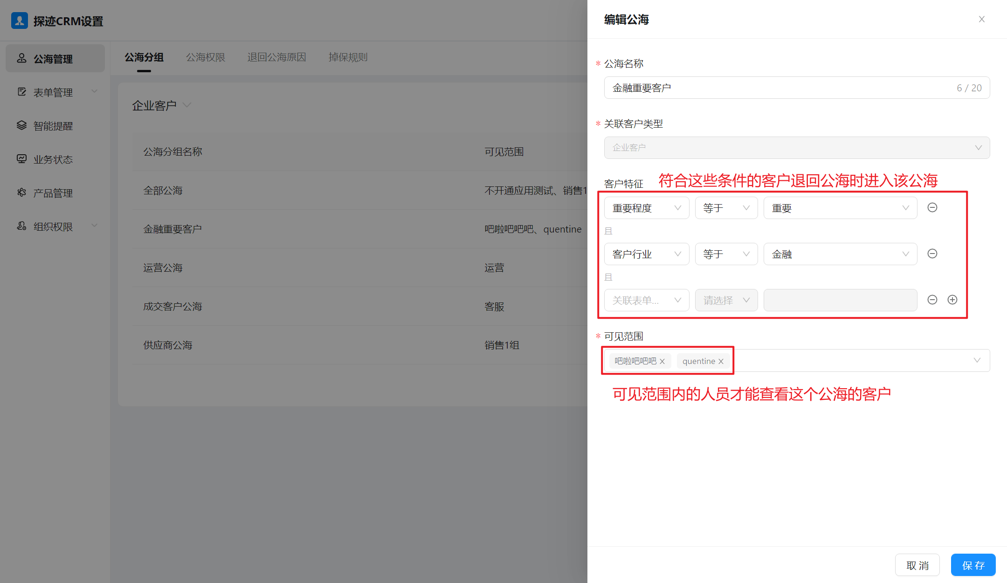Open the 客户行业 field dropdown
1007x583 pixels.
click(646, 254)
